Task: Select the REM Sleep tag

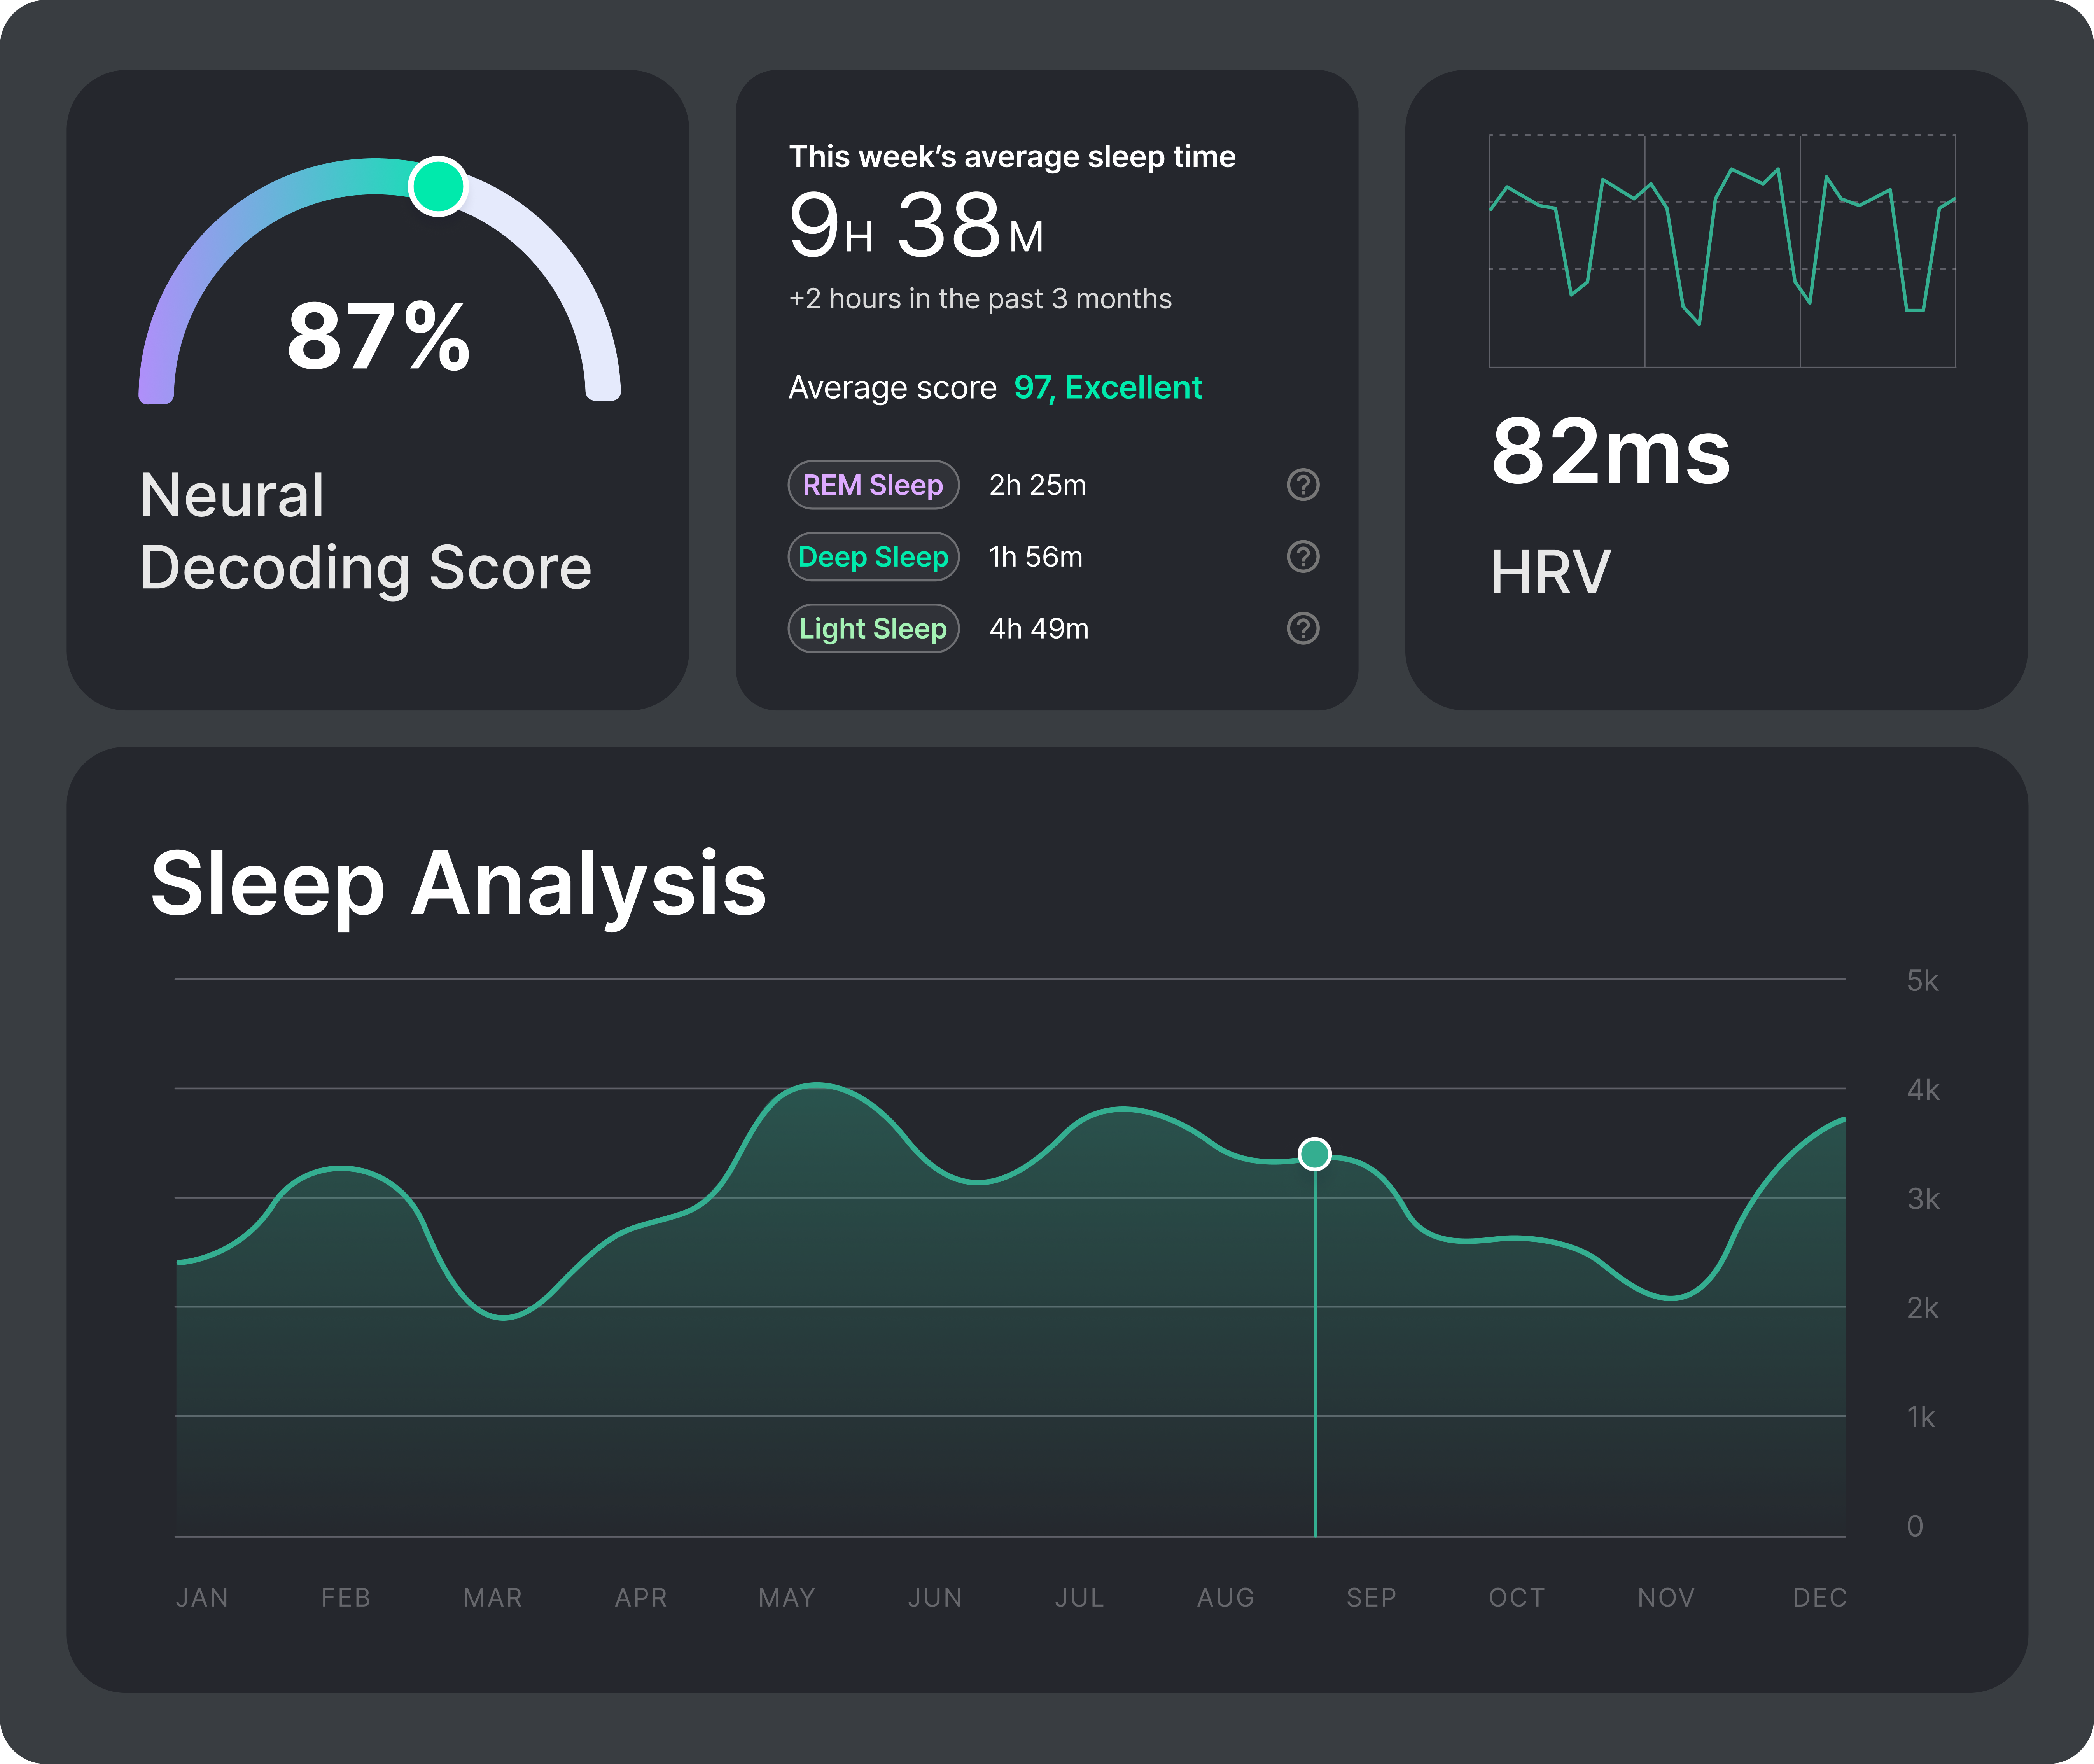Action: click(873, 485)
